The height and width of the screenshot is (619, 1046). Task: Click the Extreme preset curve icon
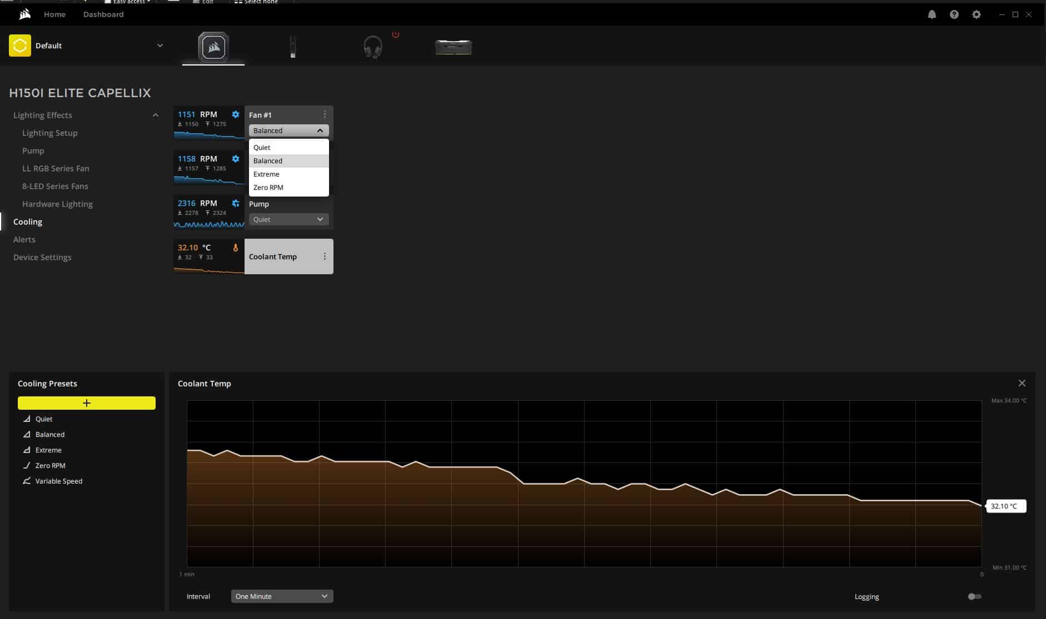click(26, 450)
